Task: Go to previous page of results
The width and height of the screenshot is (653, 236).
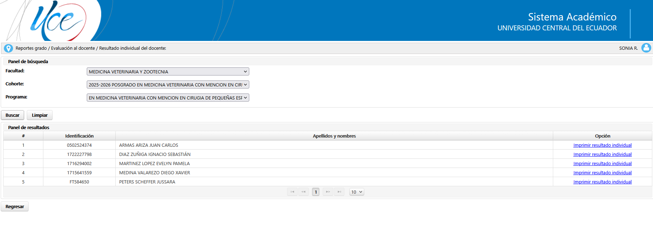Action: click(304, 192)
